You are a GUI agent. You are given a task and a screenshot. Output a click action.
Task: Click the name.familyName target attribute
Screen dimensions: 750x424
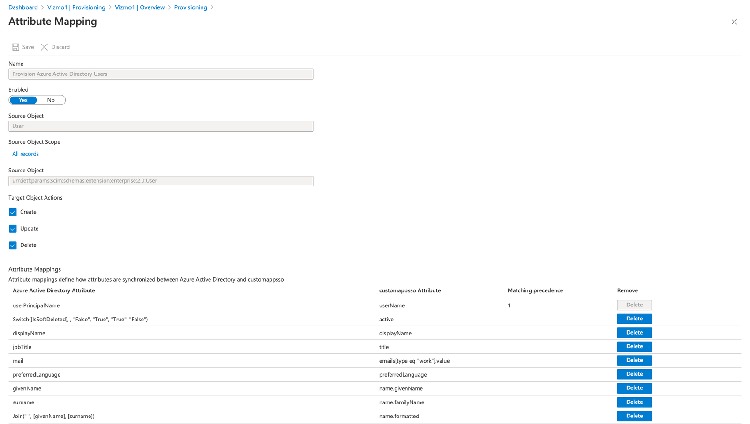(402, 402)
